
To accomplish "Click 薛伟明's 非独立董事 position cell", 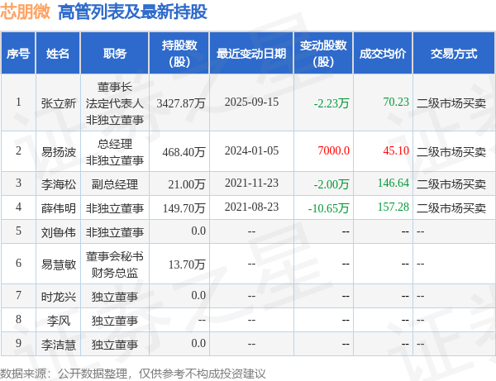I will tap(115, 208).
